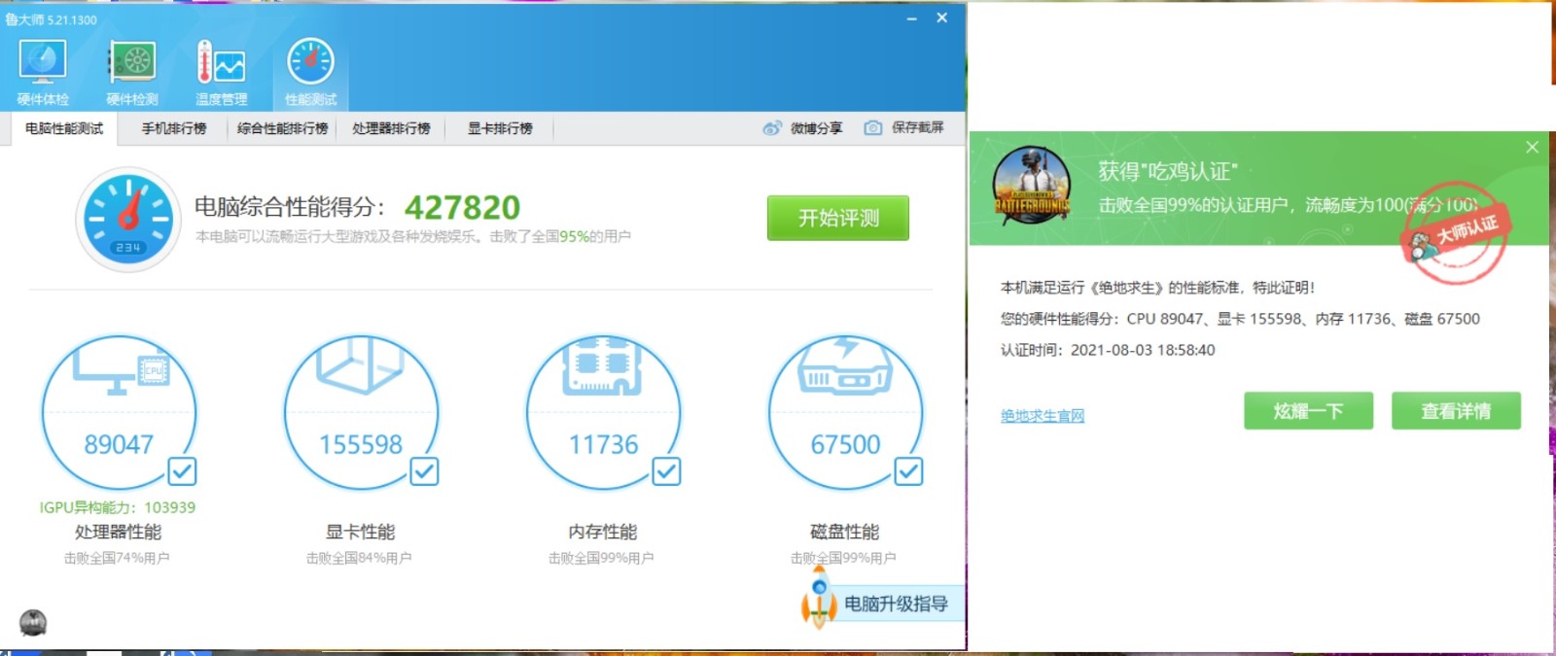
Task: Open the 处理器排行榜 tab
Action: point(391,128)
